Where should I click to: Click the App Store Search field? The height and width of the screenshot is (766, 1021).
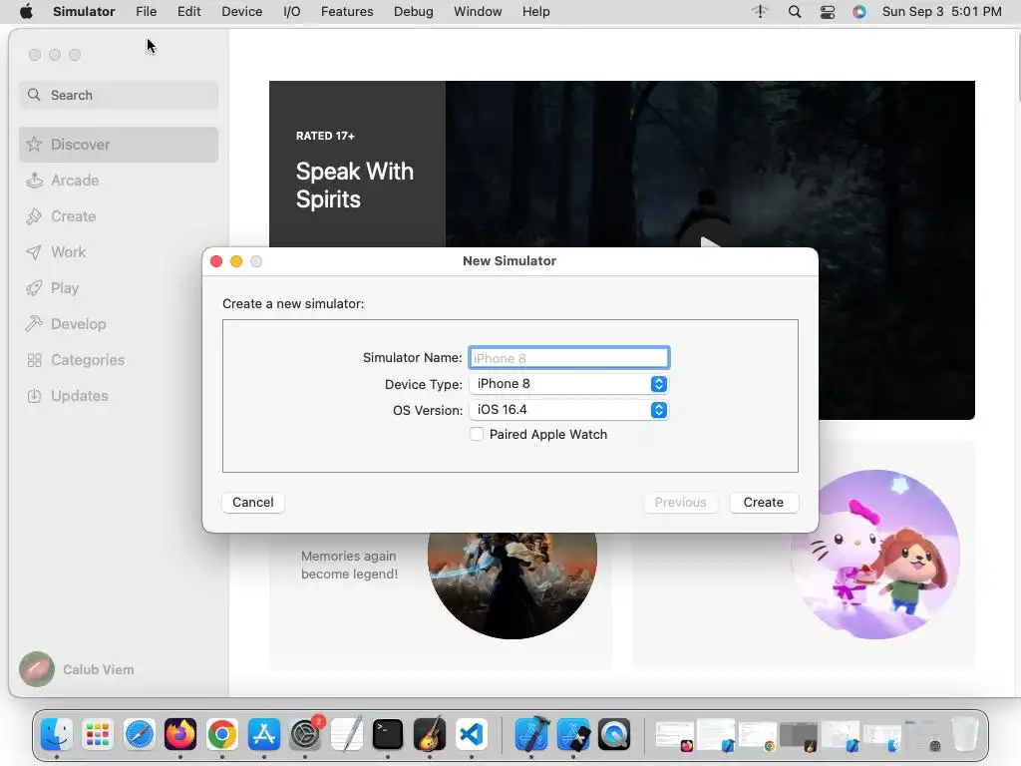pos(119,95)
